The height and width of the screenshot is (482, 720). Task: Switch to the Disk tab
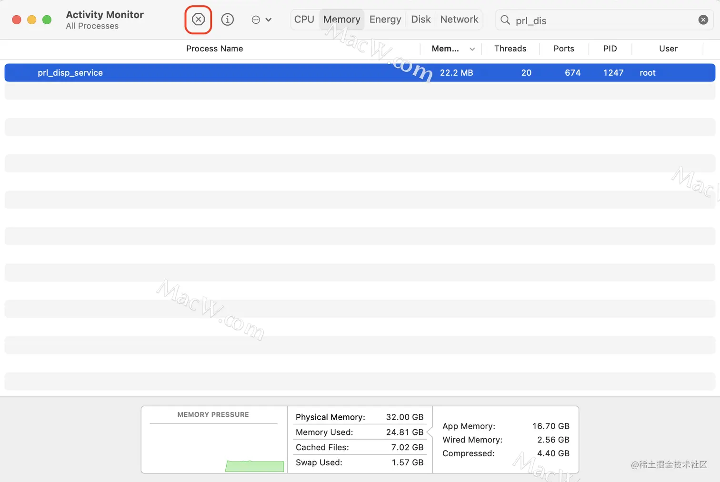click(421, 20)
